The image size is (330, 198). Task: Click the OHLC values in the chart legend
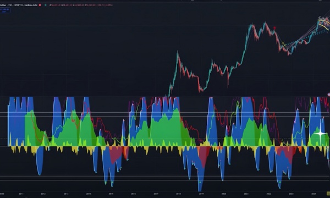click(x=81, y=5)
